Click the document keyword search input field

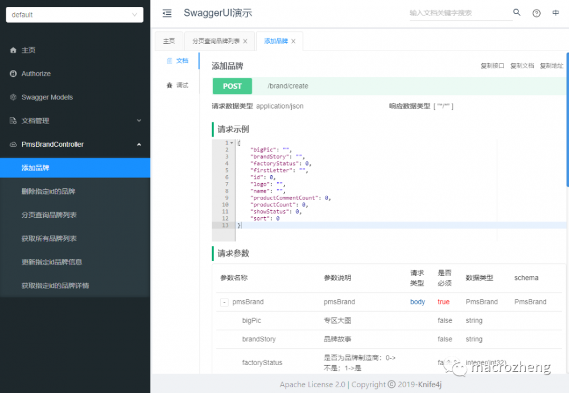[x=455, y=12]
